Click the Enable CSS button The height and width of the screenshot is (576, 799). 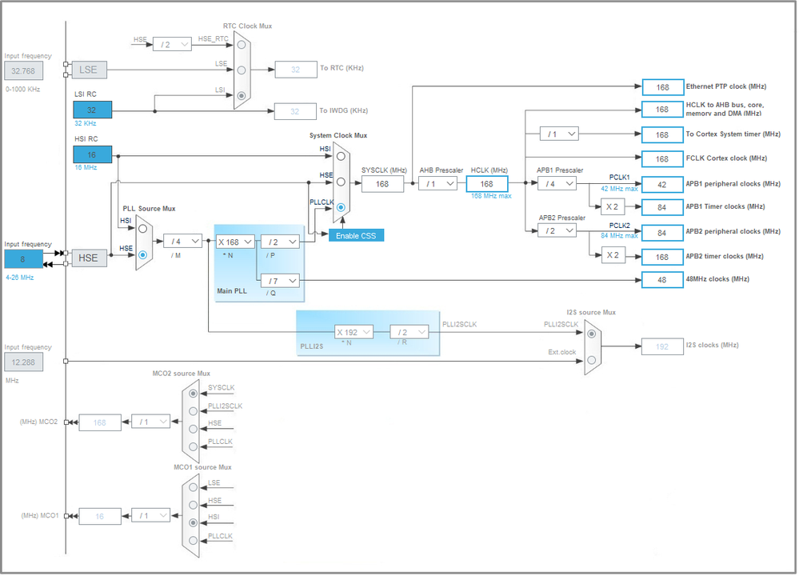[356, 236]
